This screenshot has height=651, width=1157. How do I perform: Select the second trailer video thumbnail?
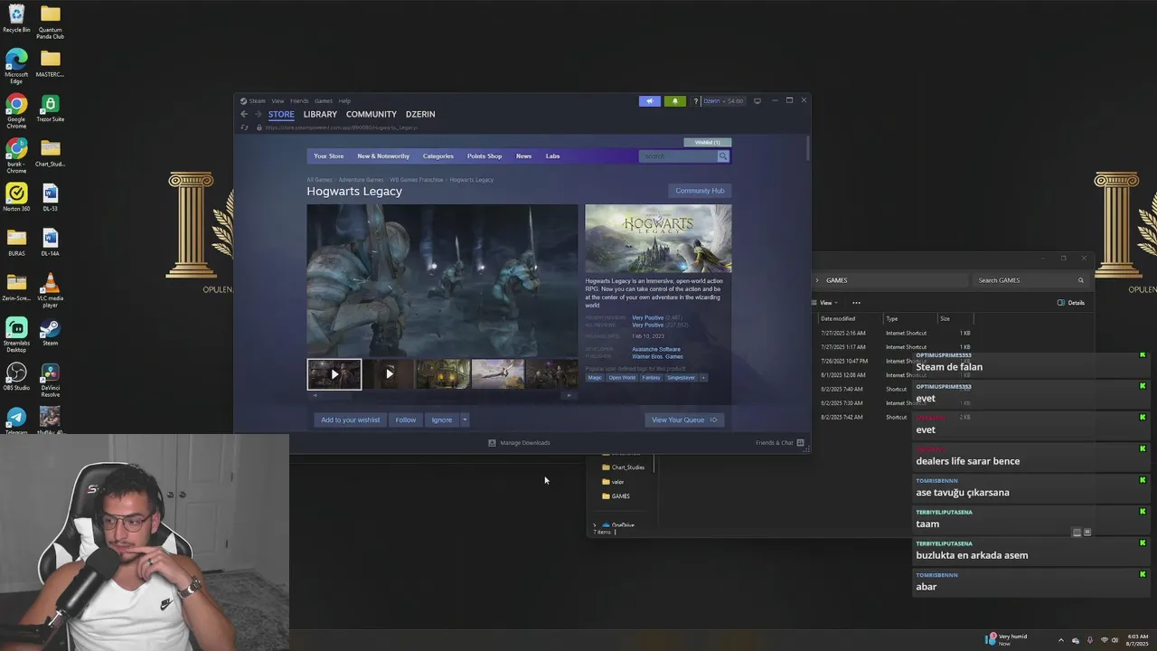[x=389, y=374]
